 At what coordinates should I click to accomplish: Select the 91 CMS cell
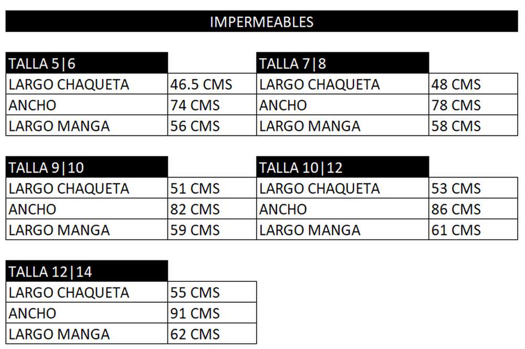pyautogui.click(x=212, y=313)
